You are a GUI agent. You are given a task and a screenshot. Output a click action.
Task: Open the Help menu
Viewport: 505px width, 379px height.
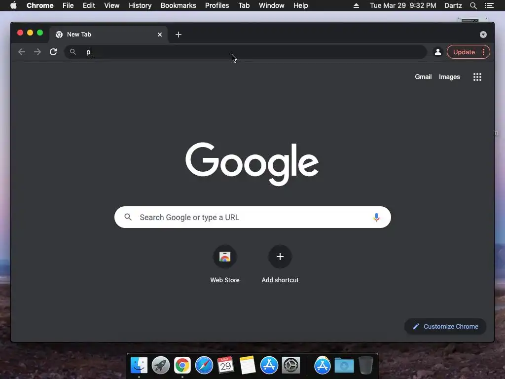(300, 5)
